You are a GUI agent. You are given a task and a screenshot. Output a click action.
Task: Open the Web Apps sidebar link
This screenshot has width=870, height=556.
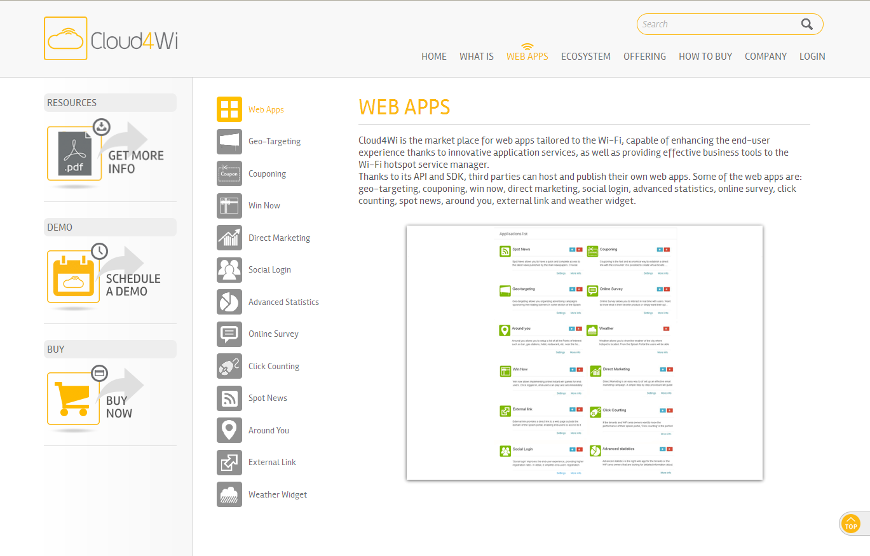tap(266, 109)
